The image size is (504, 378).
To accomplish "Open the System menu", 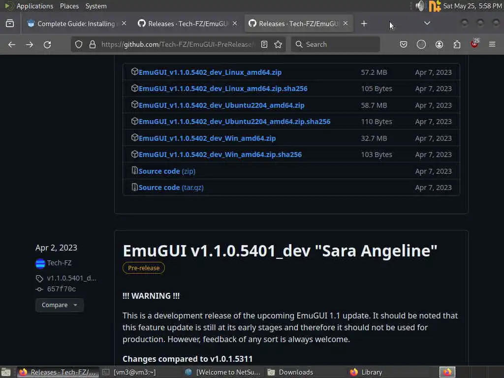I will click(x=96, y=6).
